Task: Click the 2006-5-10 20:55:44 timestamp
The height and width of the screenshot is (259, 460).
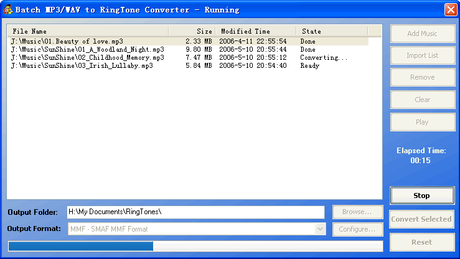Action: pyautogui.click(x=253, y=49)
